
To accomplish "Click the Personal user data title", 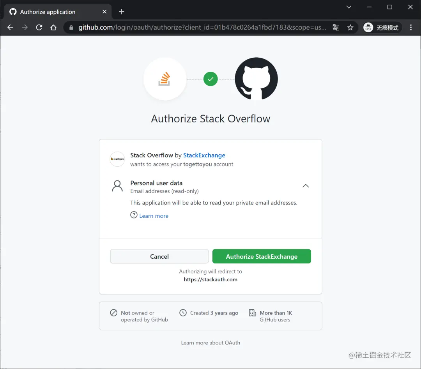I will pyautogui.click(x=156, y=183).
